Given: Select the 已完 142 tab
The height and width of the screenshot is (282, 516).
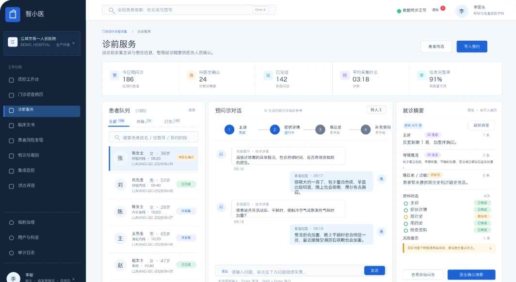Looking at the screenshot, I should tap(172, 121).
